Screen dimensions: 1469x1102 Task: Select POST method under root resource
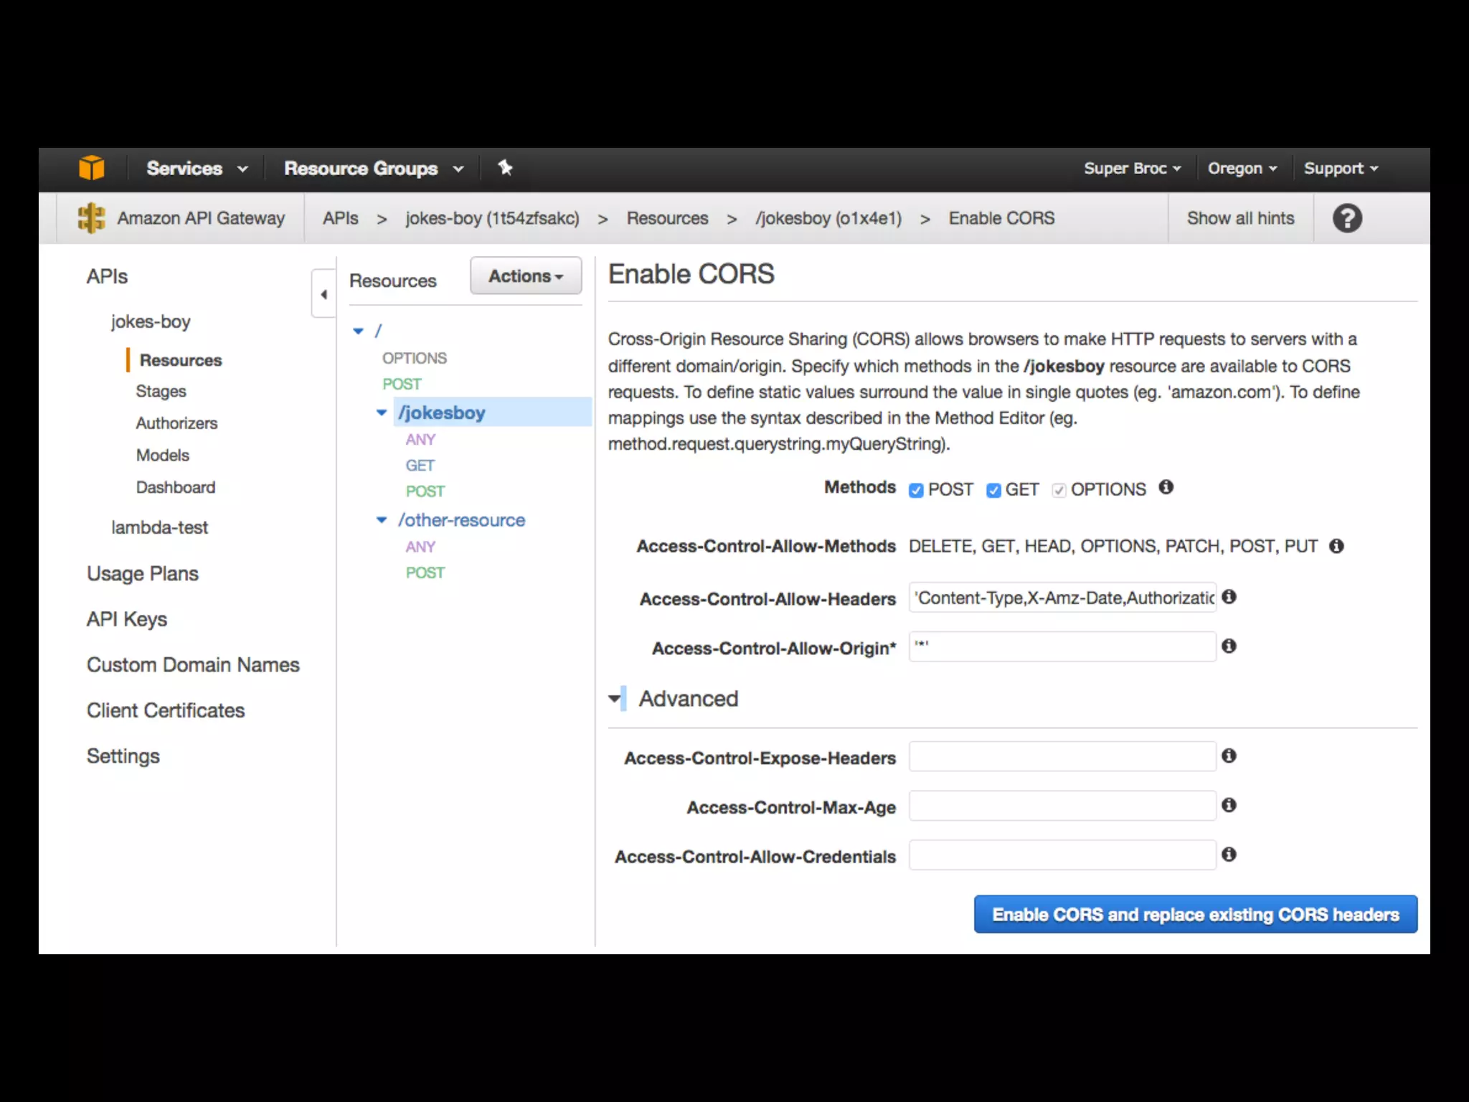402,384
